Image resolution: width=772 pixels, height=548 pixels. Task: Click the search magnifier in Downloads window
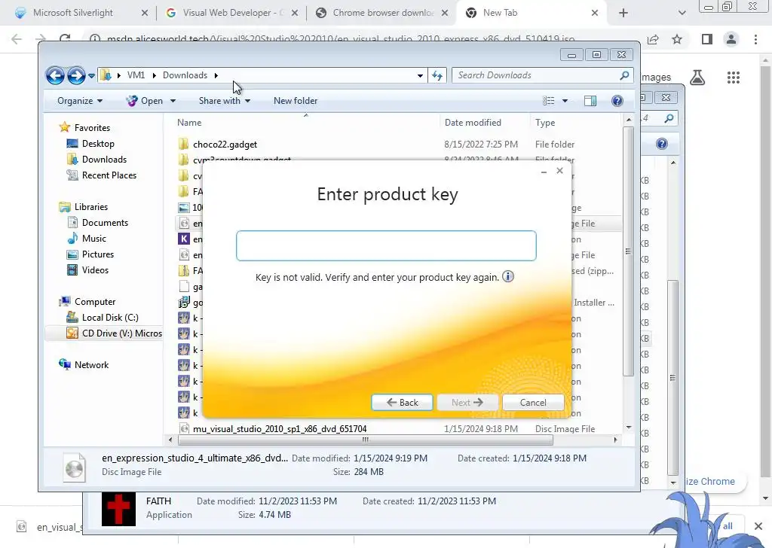point(625,75)
